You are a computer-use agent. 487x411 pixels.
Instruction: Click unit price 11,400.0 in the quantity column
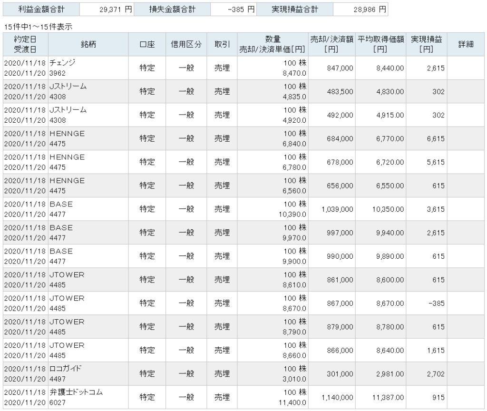[292, 402]
